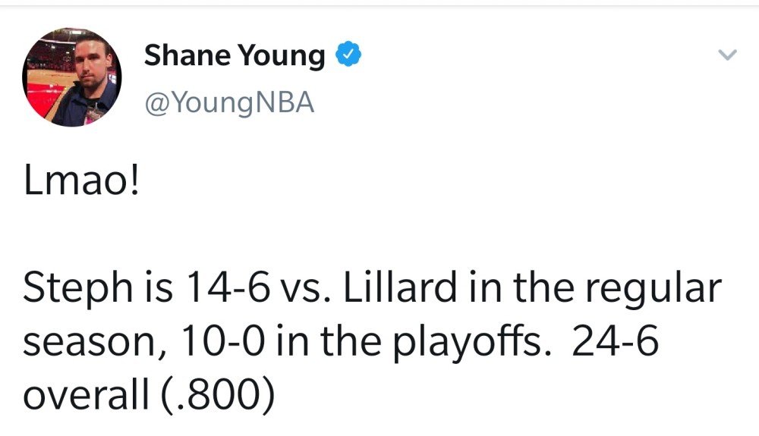Click the word 'Steph' in the tweet
This screenshot has width=759, height=436.
[77, 289]
